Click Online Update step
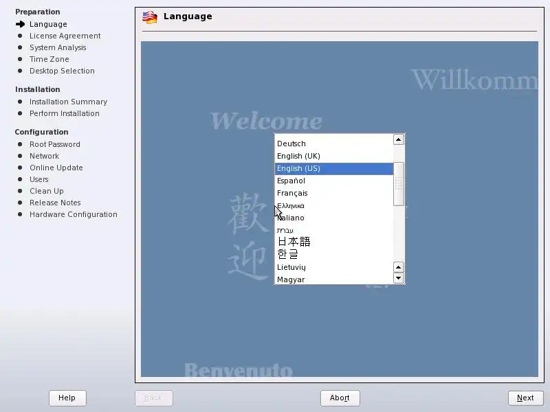 tap(56, 168)
